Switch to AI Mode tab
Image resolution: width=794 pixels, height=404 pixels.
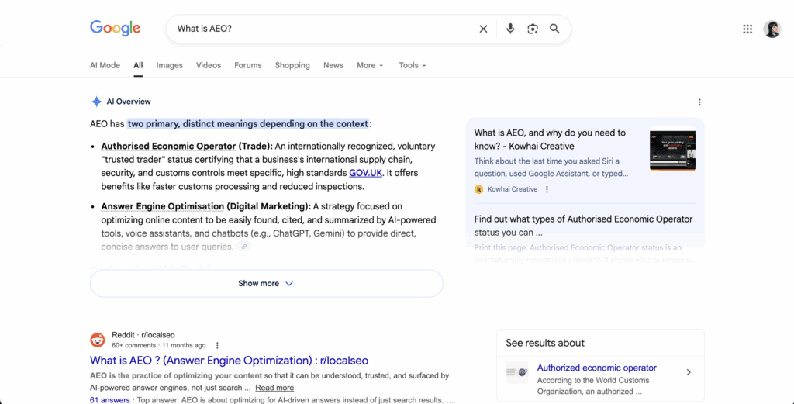click(105, 65)
